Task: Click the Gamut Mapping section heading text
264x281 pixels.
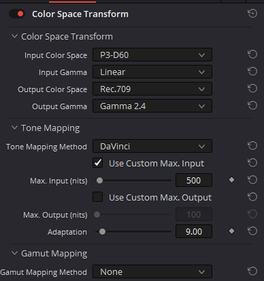Action: 54,254
